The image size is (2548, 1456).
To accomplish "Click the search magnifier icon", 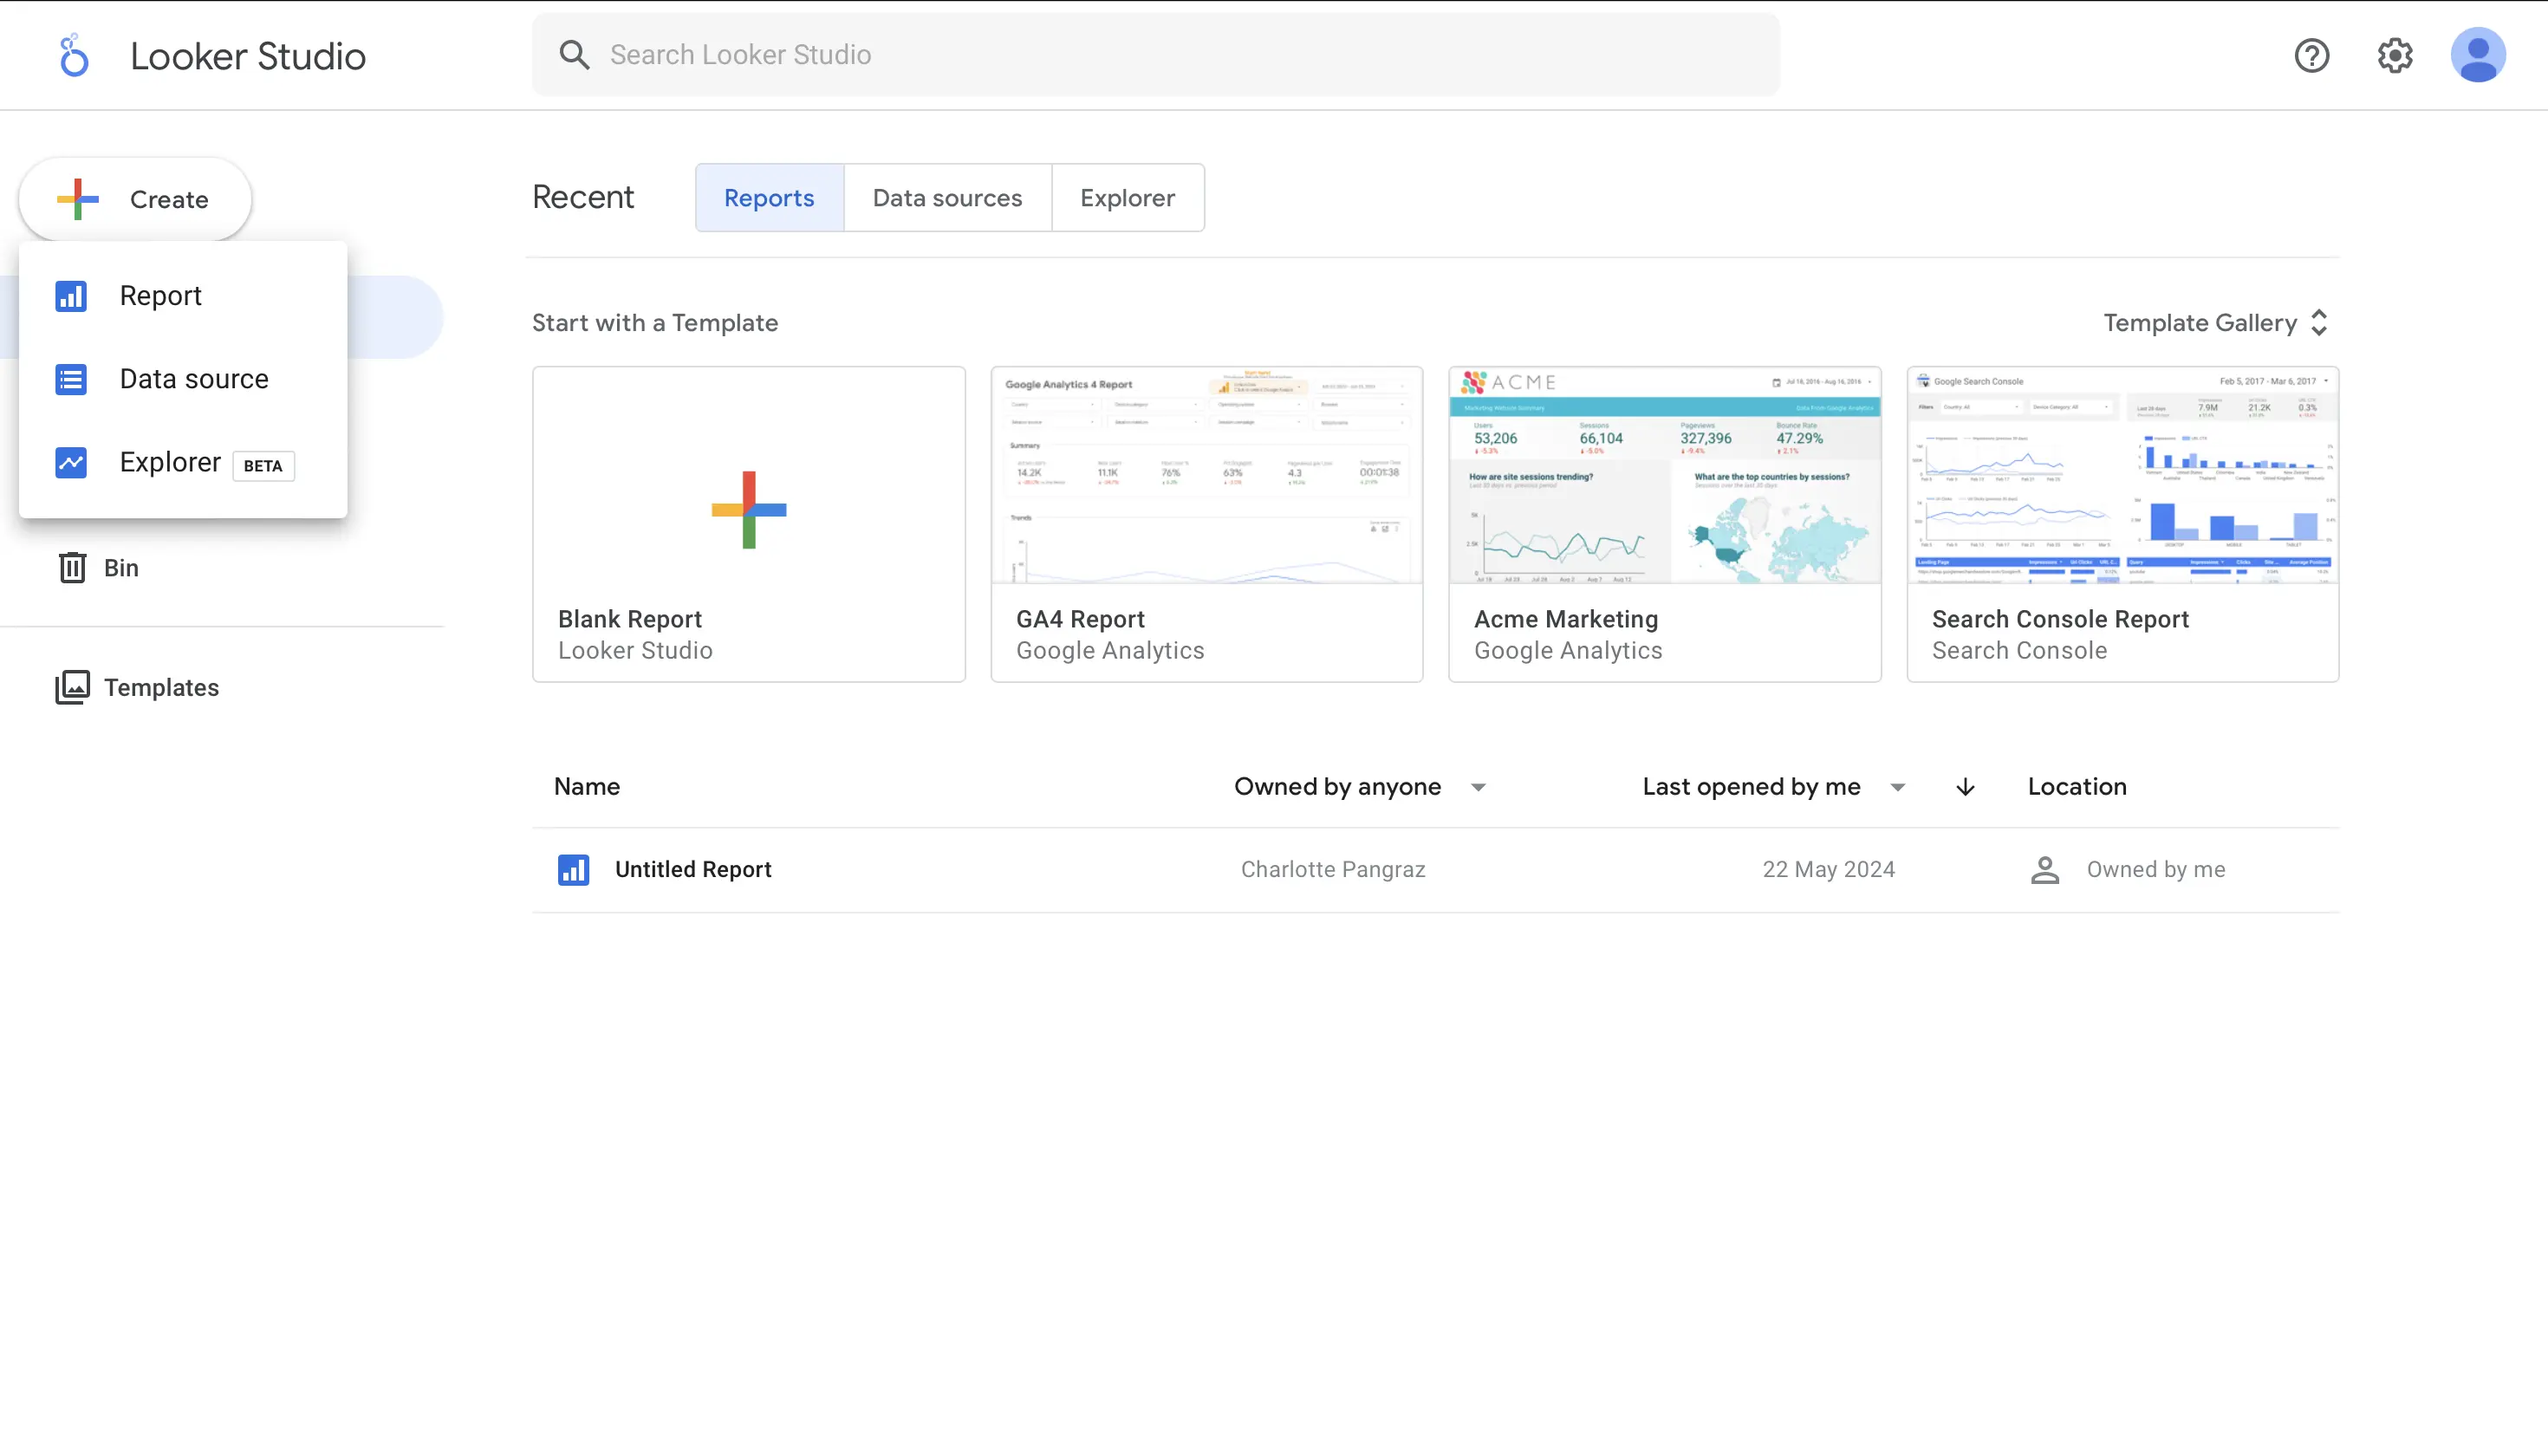I will [574, 55].
